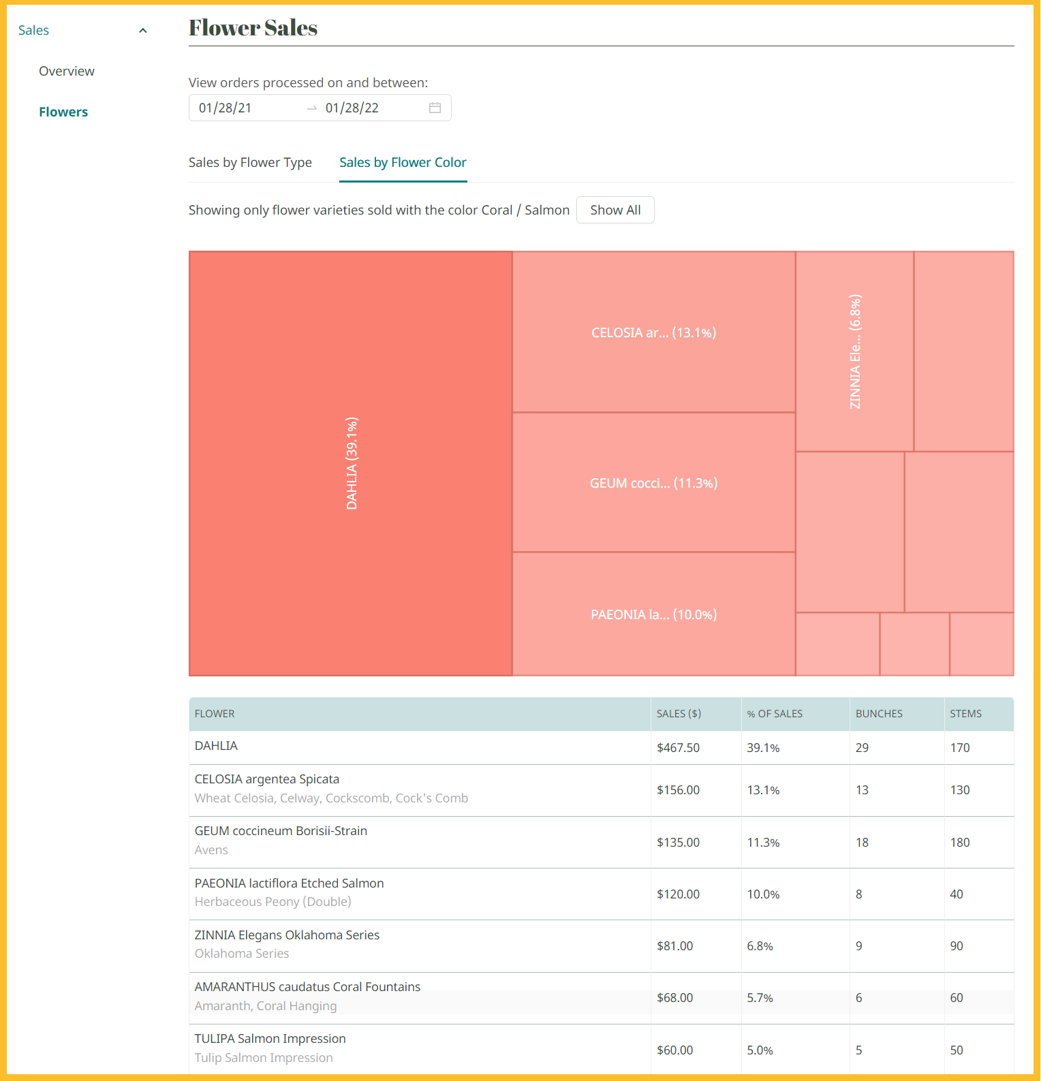Click the Show All button

coord(615,210)
